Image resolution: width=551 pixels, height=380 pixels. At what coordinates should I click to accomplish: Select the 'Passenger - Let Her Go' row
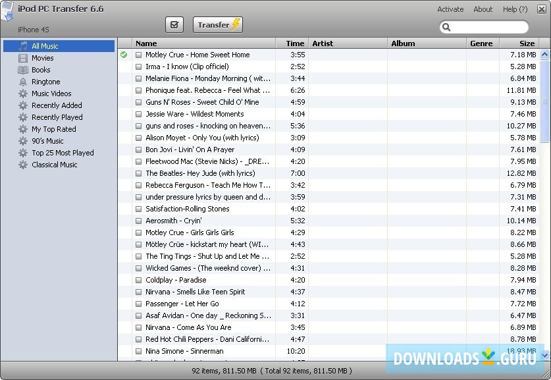[328, 304]
